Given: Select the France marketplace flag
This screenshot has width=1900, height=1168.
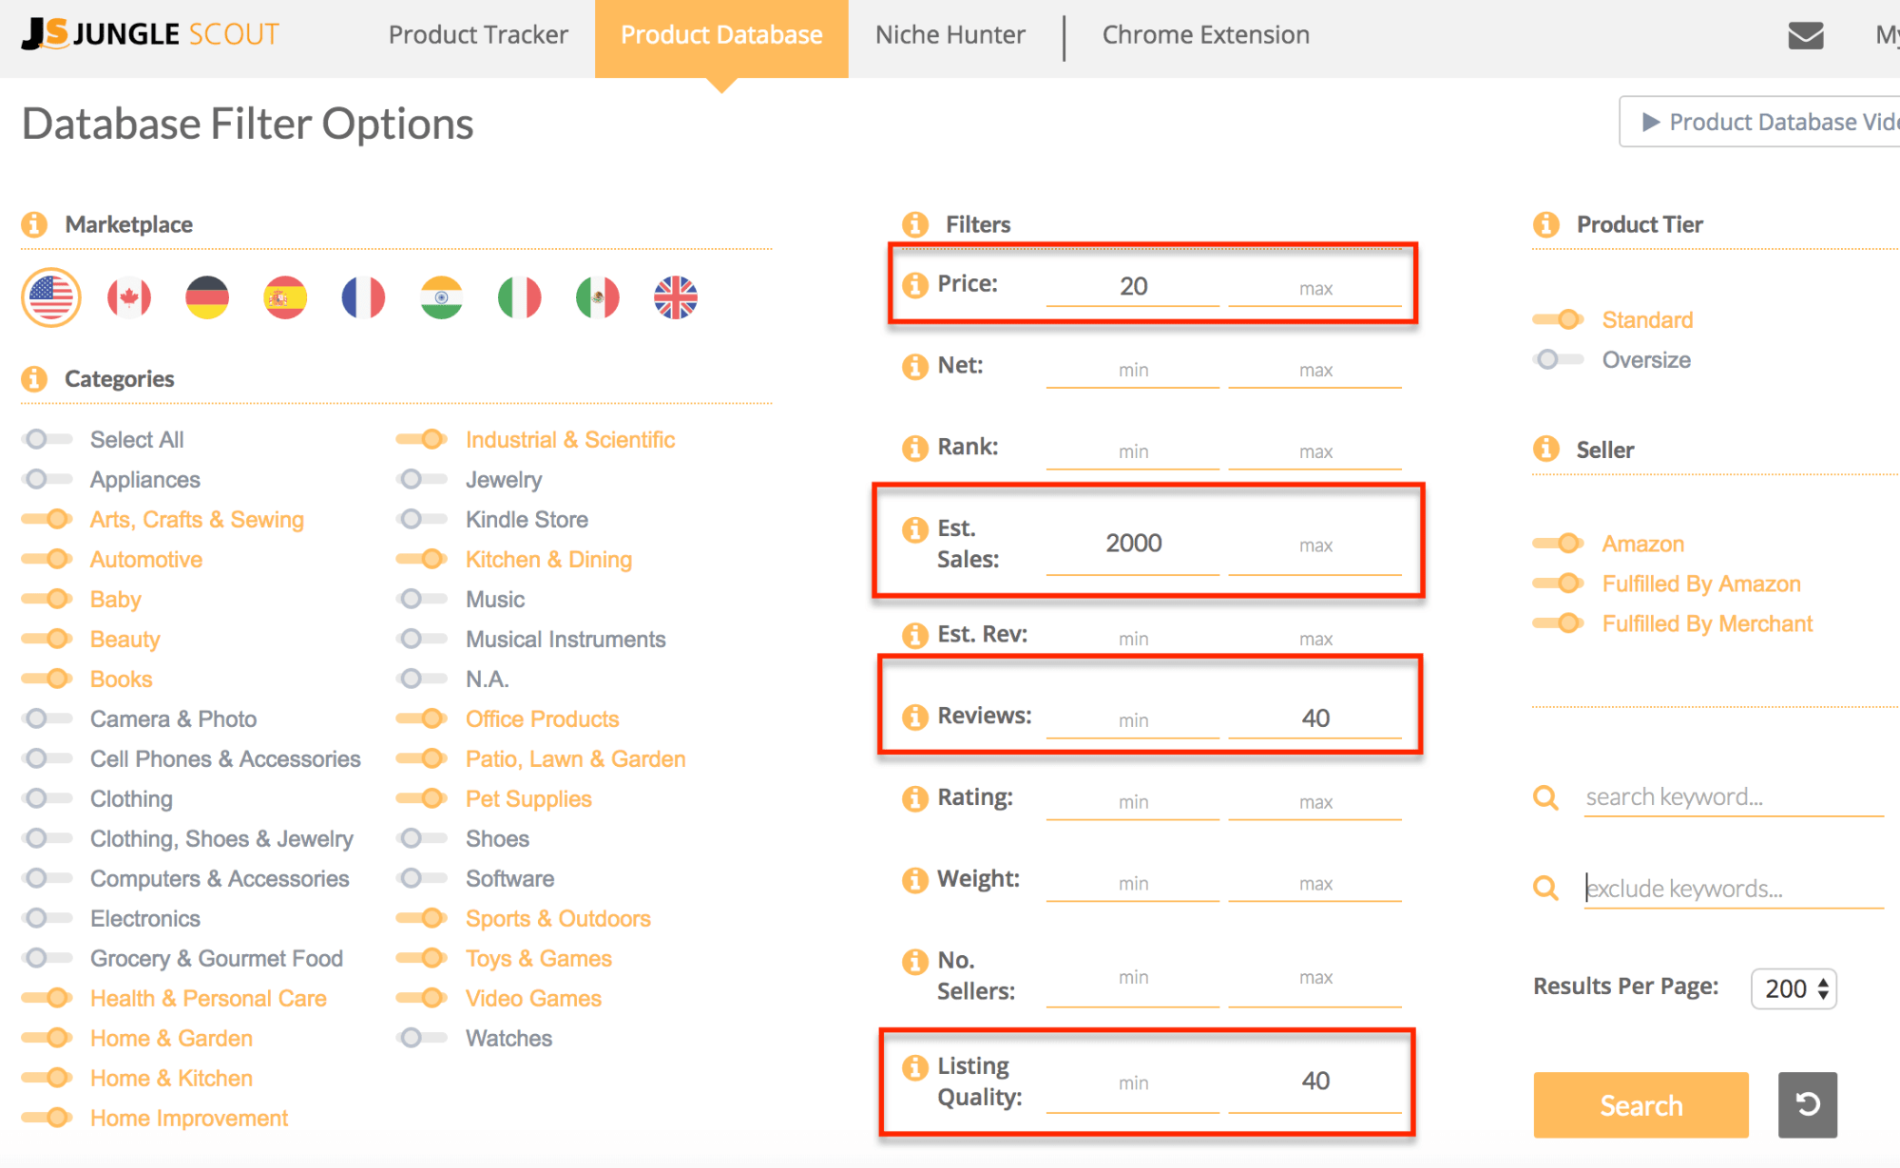Looking at the screenshot, I should (x=363, y=297).
